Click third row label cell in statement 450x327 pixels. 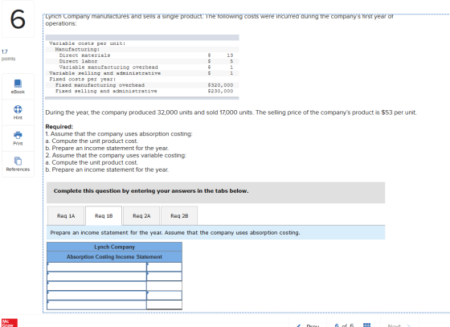click(x=96, y=286)
